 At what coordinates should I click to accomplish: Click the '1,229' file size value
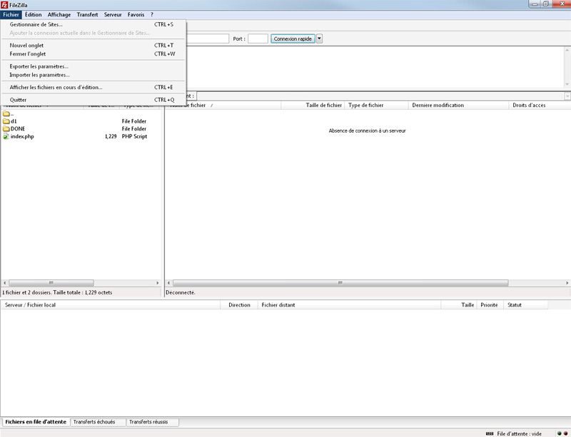click(111, 136)
